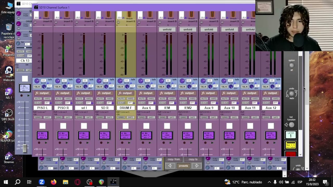Unfold the IEM2 stereo channel
This screenshot has width=333, height=187.
pos(188,29)
